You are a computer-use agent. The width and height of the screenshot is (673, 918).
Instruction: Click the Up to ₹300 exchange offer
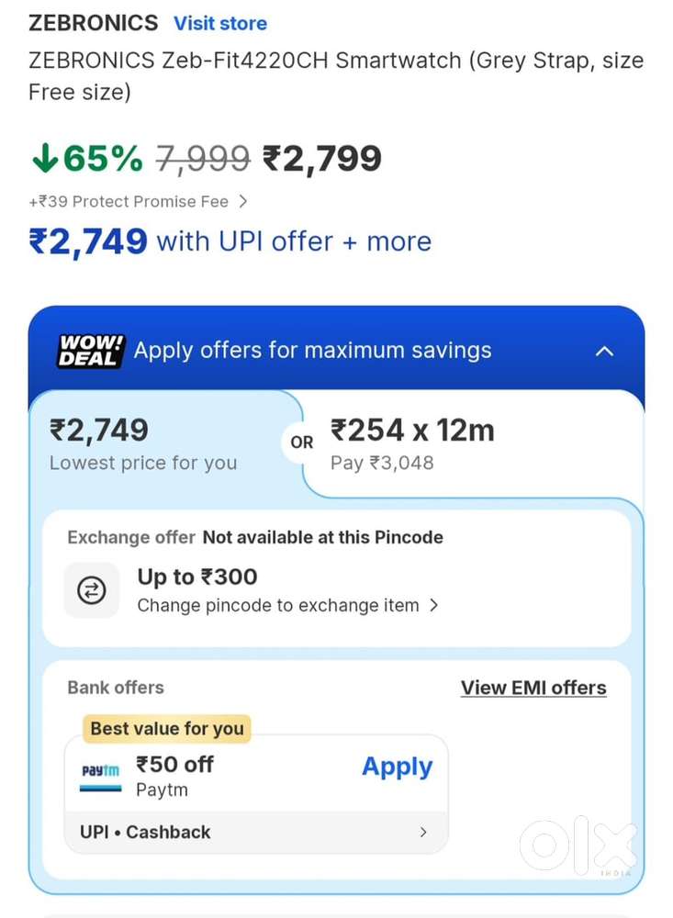coord(197,577)
